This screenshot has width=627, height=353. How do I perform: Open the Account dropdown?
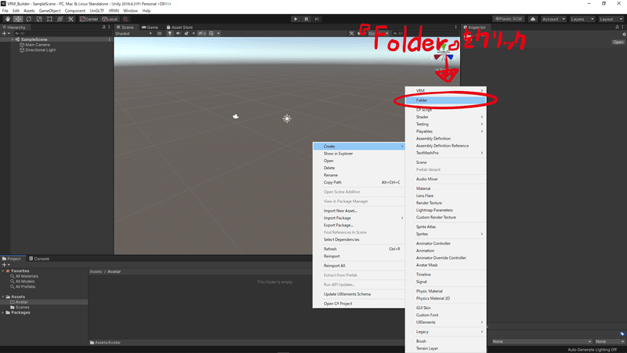[x=553, y=19]
